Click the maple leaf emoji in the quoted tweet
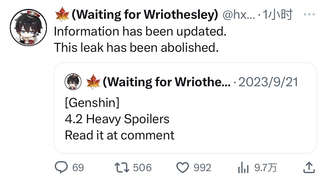This screenshot has width=327, height=182. (x=93, y=81)
